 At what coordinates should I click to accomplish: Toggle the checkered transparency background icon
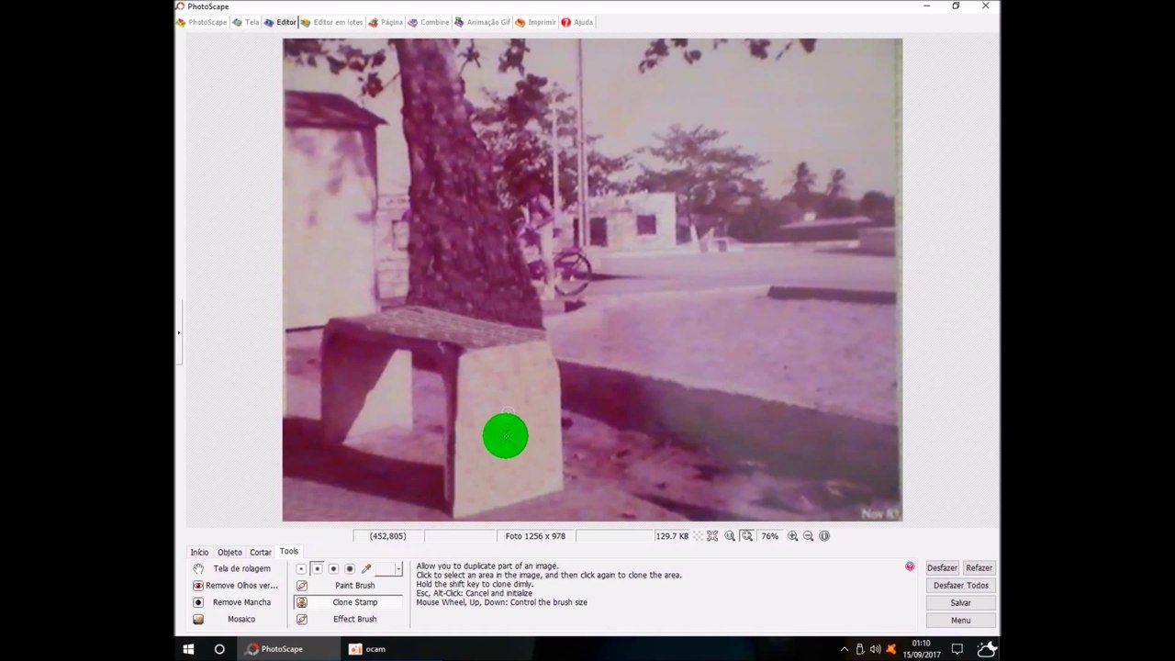[698, 536]
